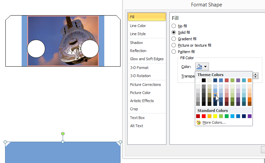Screen dimensions: 265x163
Task: Pick white theme color swatch in top row
Action: (198, 80)
